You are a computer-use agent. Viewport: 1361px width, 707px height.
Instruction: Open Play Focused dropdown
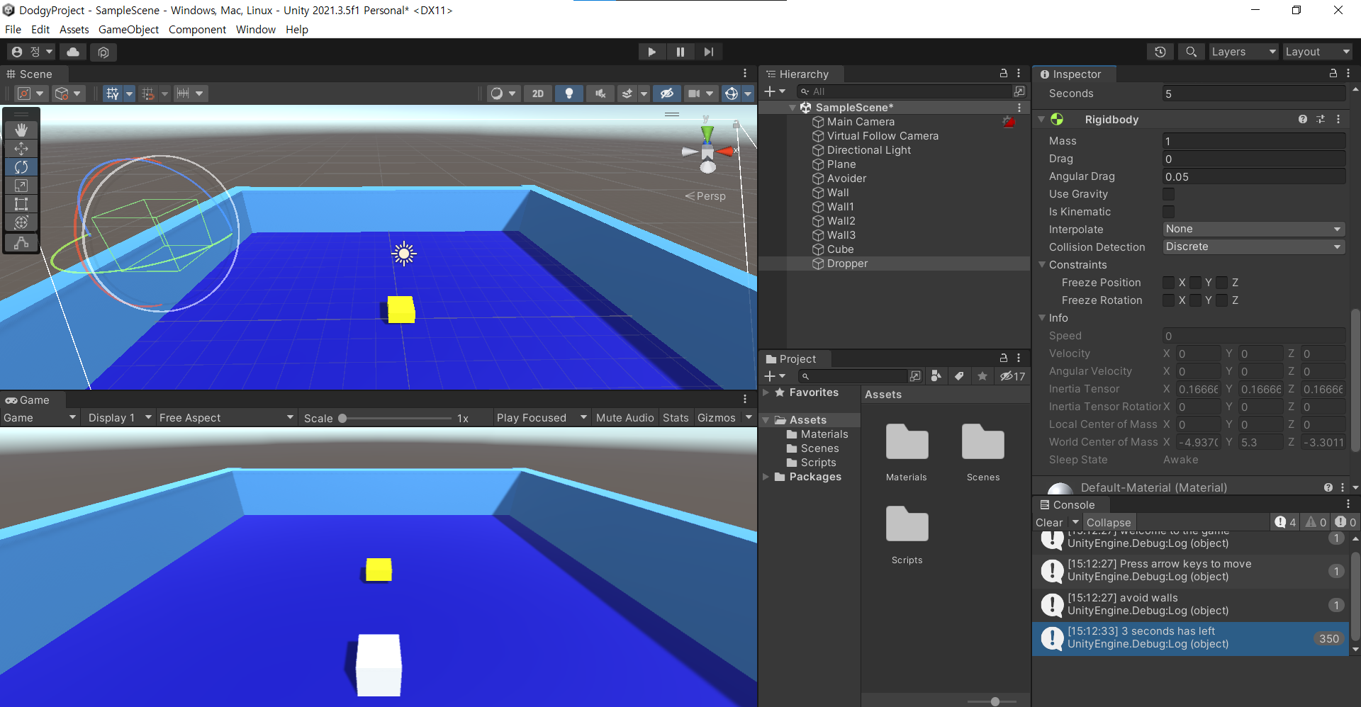542,418
